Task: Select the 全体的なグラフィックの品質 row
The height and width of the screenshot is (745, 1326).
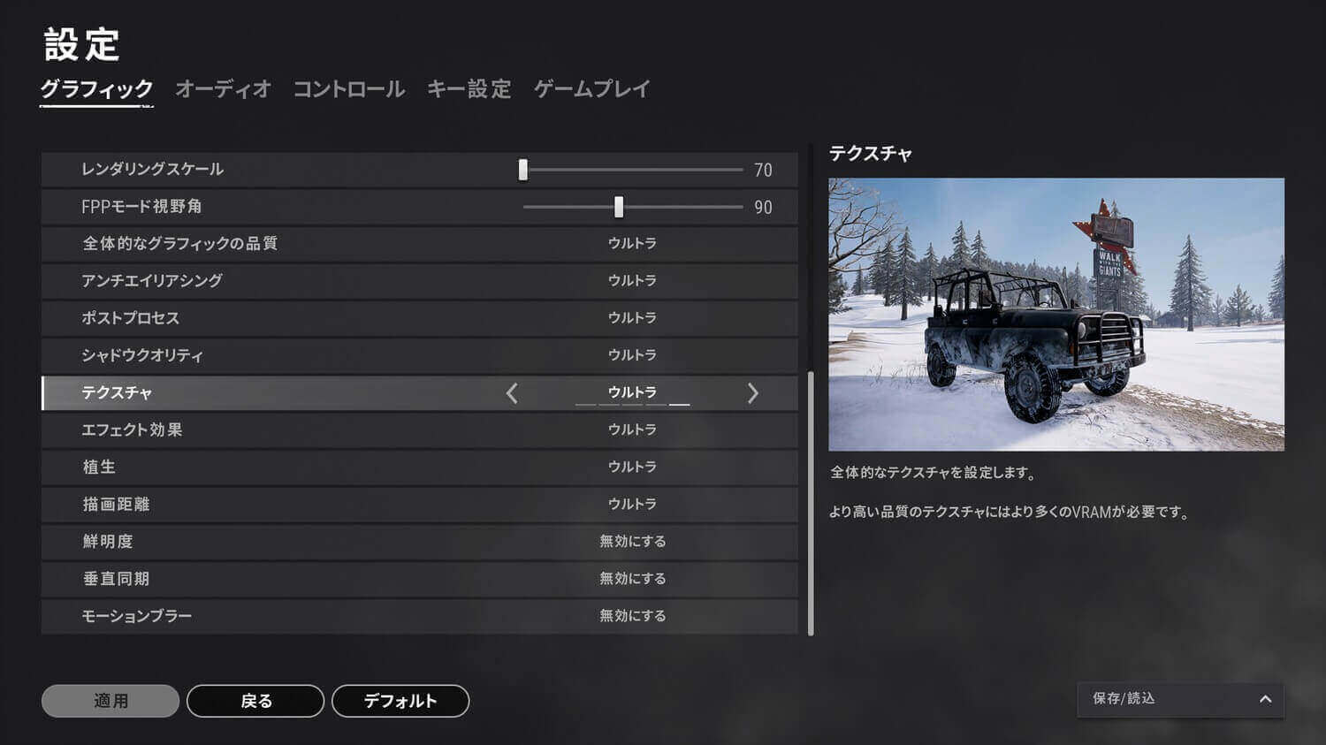Action: pos(419,244)
